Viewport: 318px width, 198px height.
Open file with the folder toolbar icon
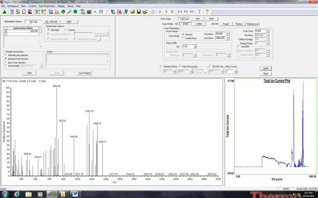point(133,12)
